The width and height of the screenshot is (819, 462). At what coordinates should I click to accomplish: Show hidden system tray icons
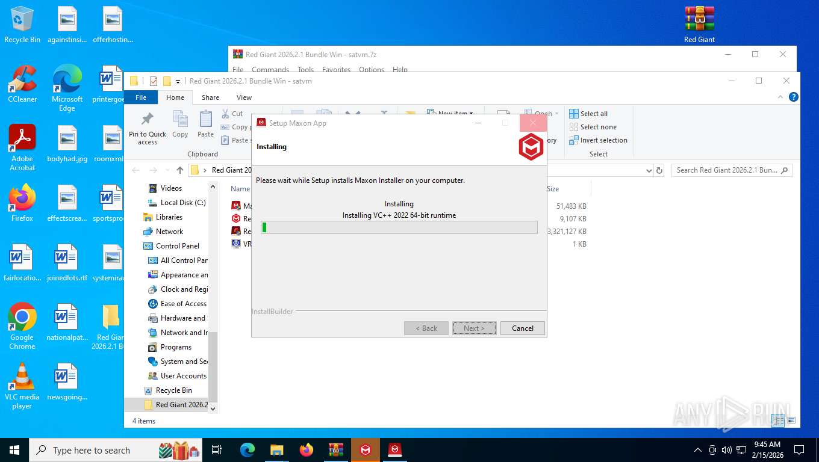[697, 450]
